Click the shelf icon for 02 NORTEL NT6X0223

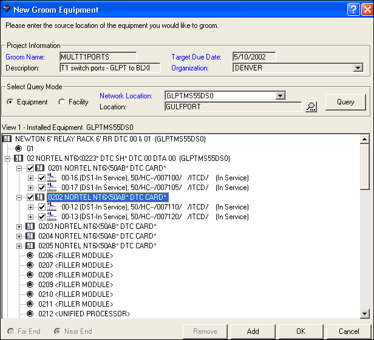[x=19, y=158]
